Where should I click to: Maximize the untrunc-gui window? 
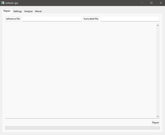(151, 3)
